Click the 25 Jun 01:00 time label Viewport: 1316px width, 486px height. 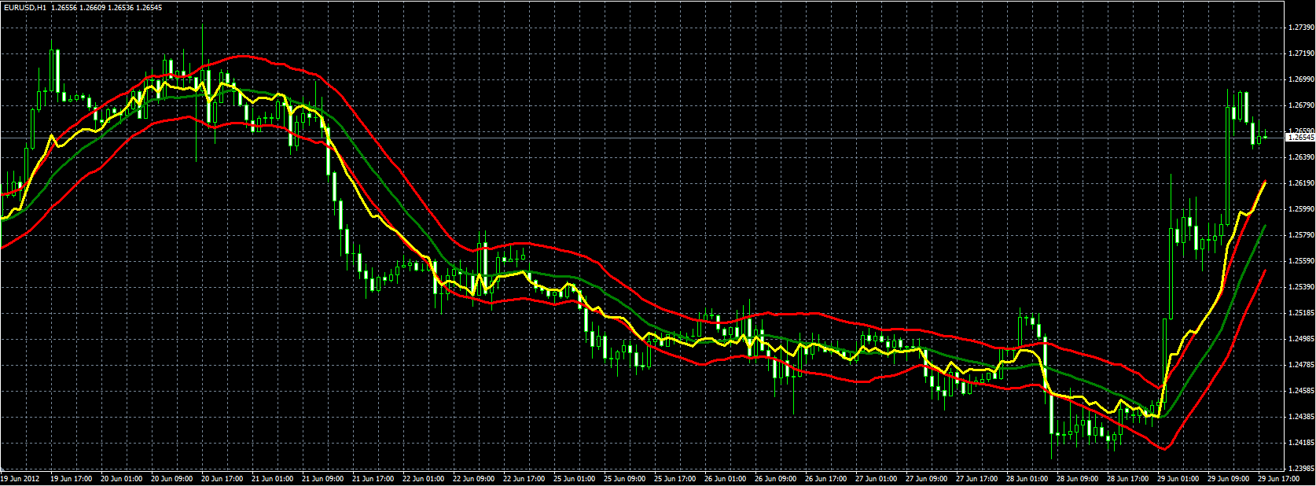(574, 478)
